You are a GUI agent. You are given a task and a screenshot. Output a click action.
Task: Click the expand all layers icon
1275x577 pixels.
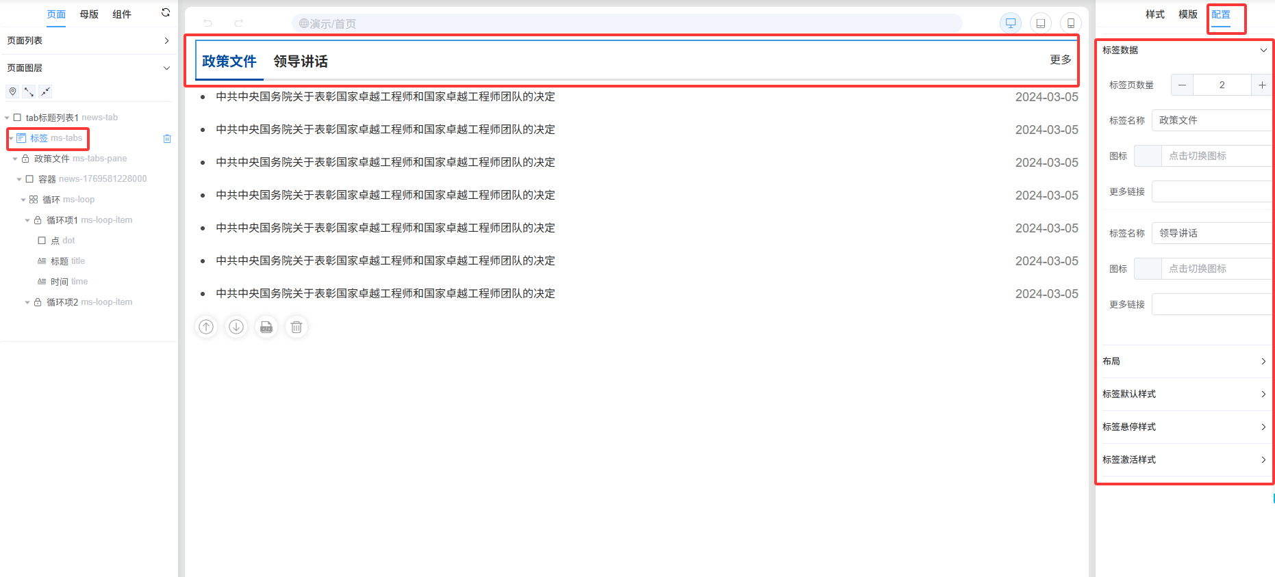tap(29, 92)
